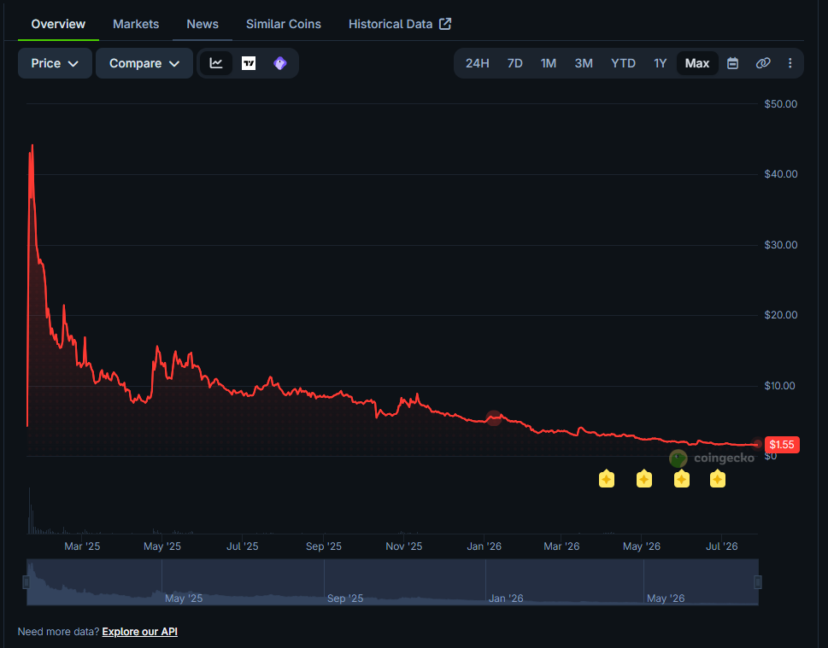This screenshot has height=648, width=828.
Task: Open the calendar date range picker
Action: [x=732, y=63]
